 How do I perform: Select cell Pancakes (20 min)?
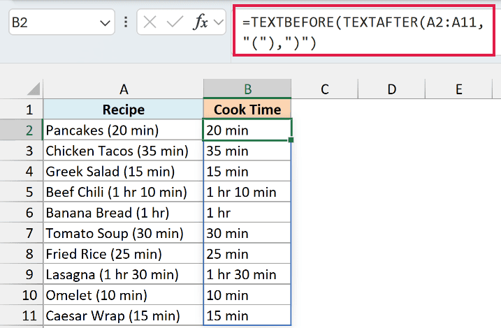point(124,130)
